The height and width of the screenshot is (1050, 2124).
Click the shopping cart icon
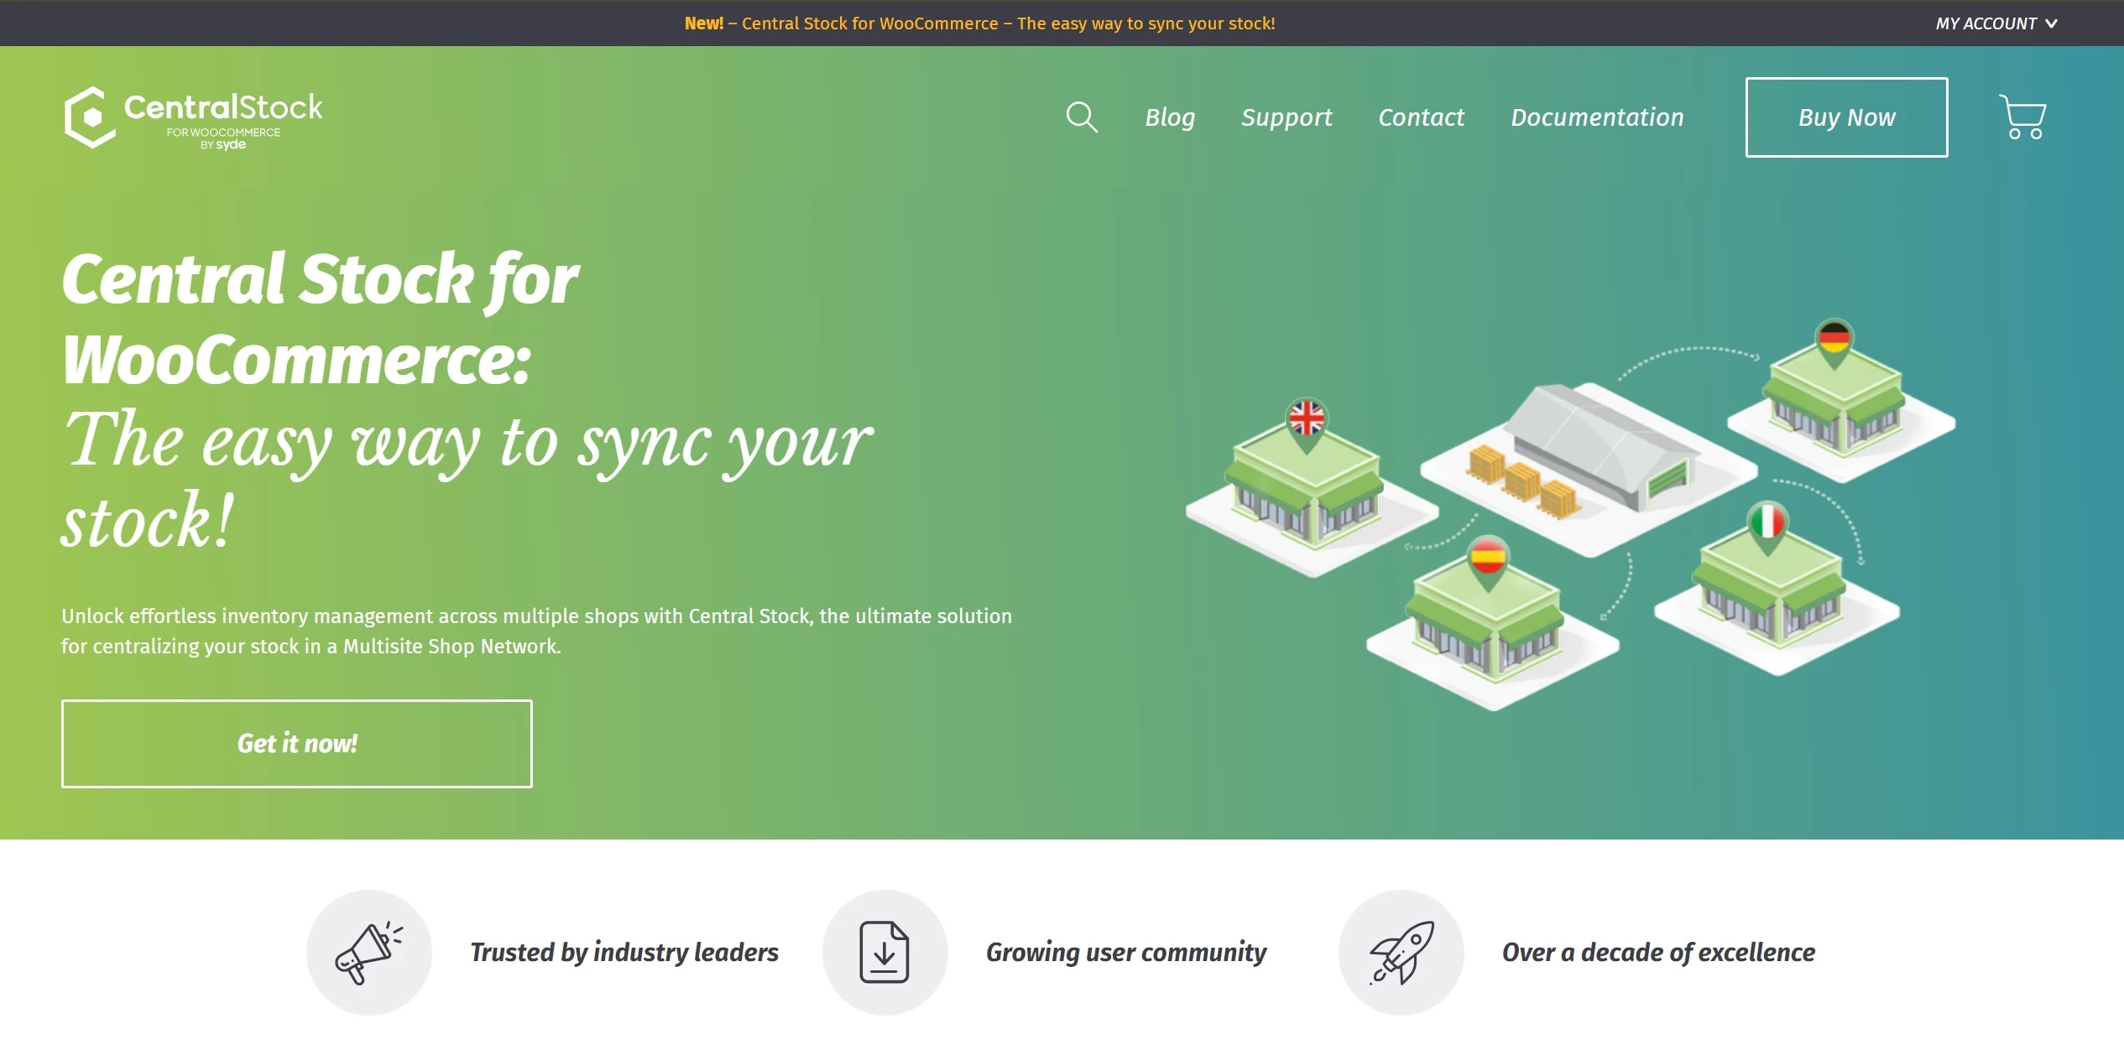click(2022, 119)
